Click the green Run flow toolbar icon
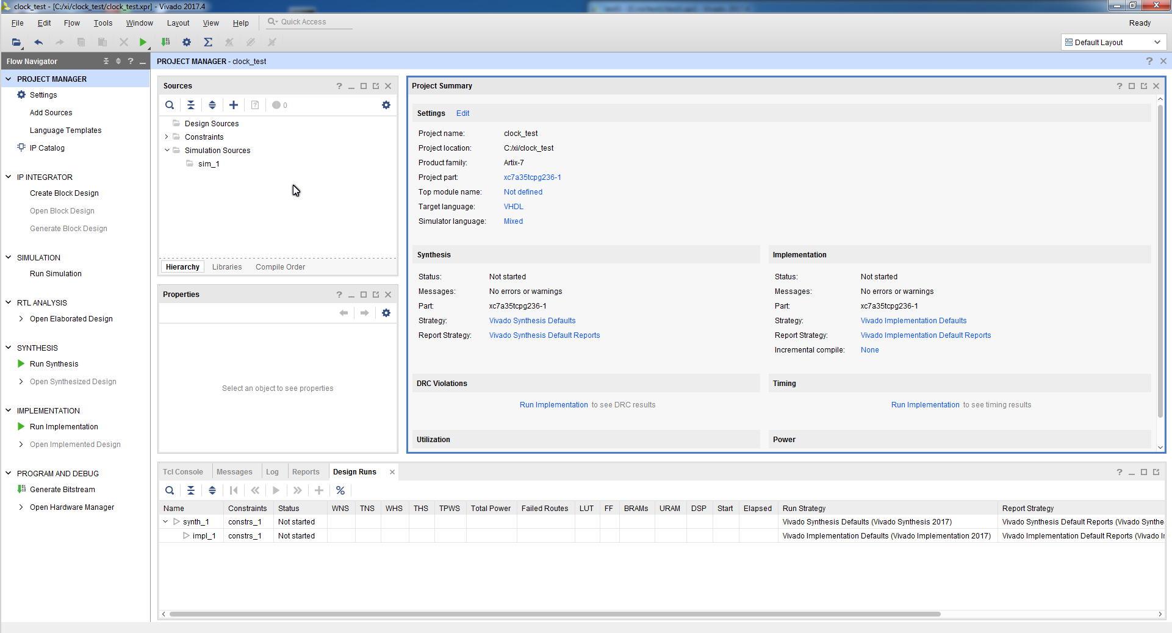The width and height of the screenshot is (1172, 633). click(143, 42)
